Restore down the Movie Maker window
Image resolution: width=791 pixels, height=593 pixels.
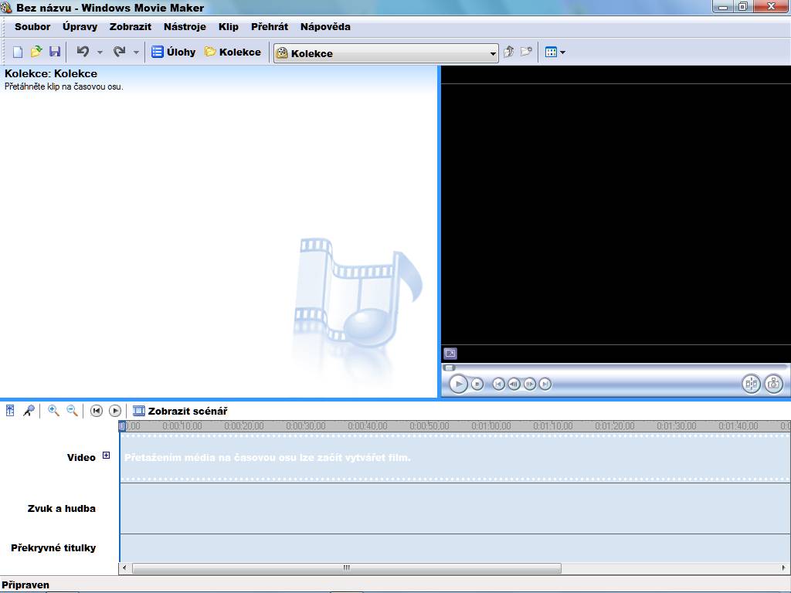[x=742, y=6]
